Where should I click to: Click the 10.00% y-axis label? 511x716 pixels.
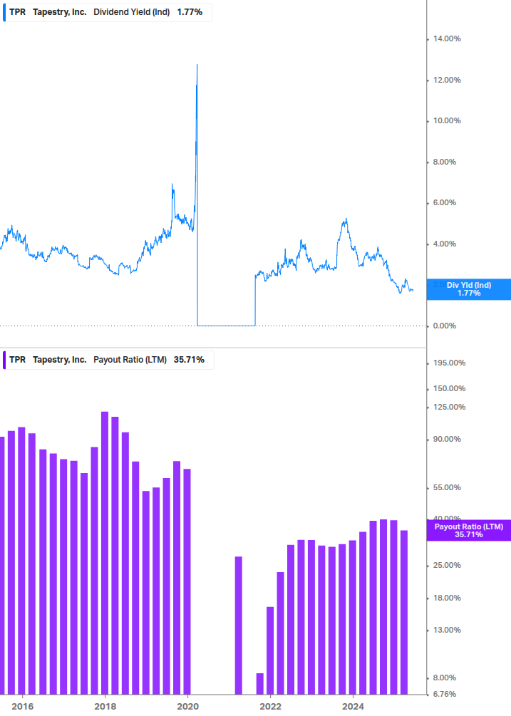point(447,120)
